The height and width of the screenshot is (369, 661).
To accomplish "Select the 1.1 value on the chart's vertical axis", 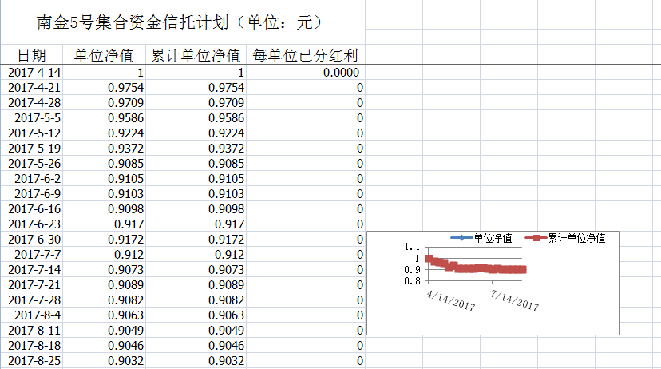I will 411,248.
